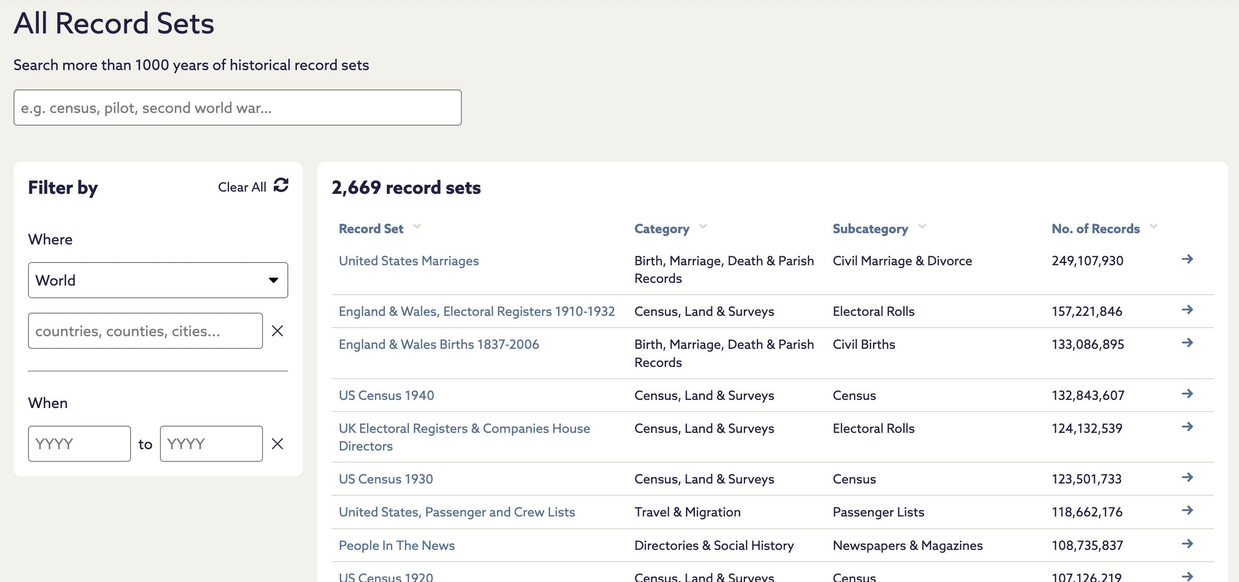
Task: Sort by No. of Records chevron
Action: (1154, 226)
